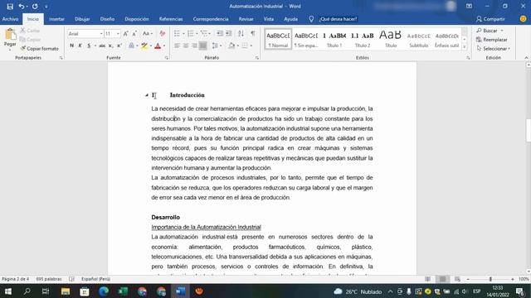The width and height of the screenshot is (531, 298).
Task: Align text to the left
Action: coord(177,46)
